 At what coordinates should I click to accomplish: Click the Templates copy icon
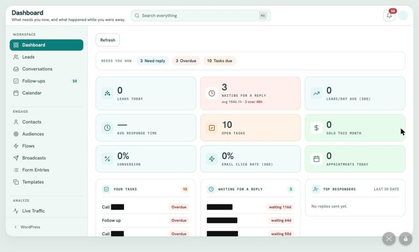pos(16,182)
